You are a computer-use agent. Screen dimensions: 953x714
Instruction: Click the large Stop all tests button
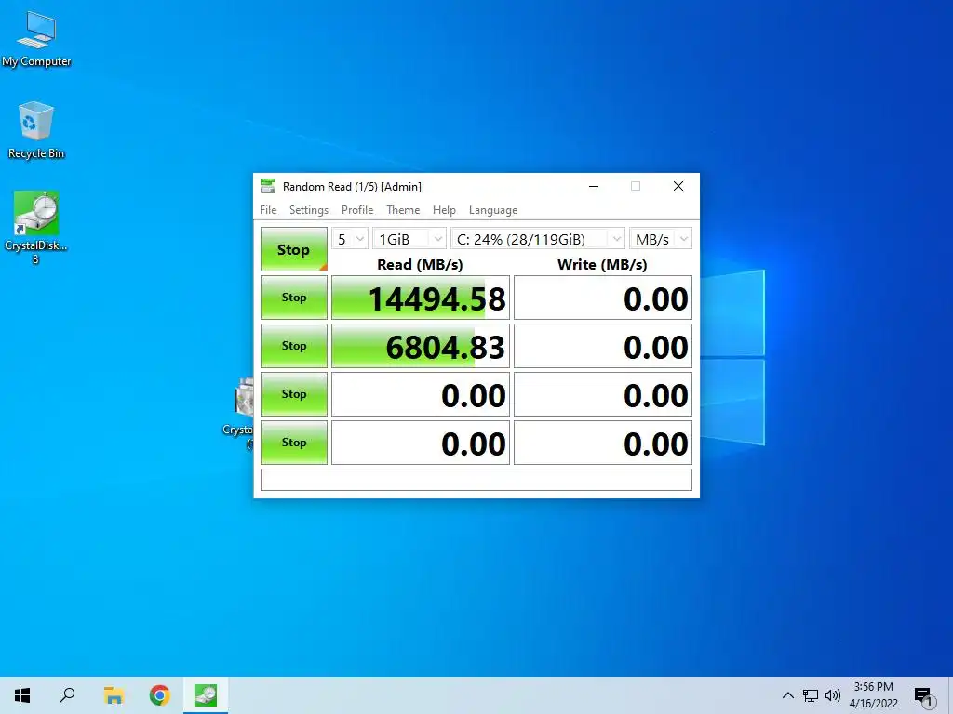click(293, 249)
